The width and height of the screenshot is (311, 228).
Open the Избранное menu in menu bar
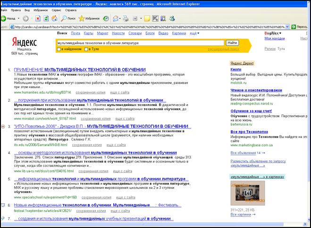(41, 10)
